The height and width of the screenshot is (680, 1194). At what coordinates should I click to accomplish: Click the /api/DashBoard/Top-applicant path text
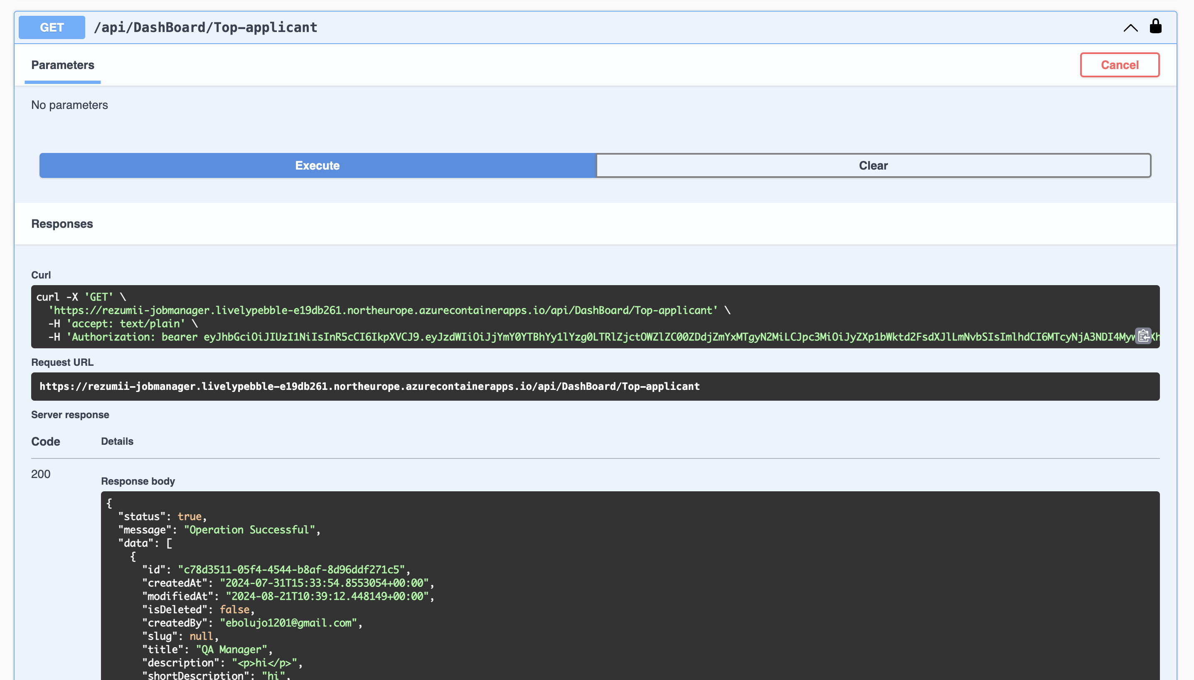click(x=205, y=27)
